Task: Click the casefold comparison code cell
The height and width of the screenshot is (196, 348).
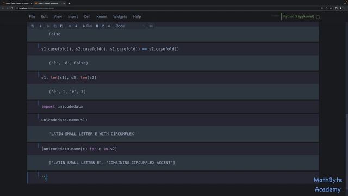Action: (x=173, y=49)
